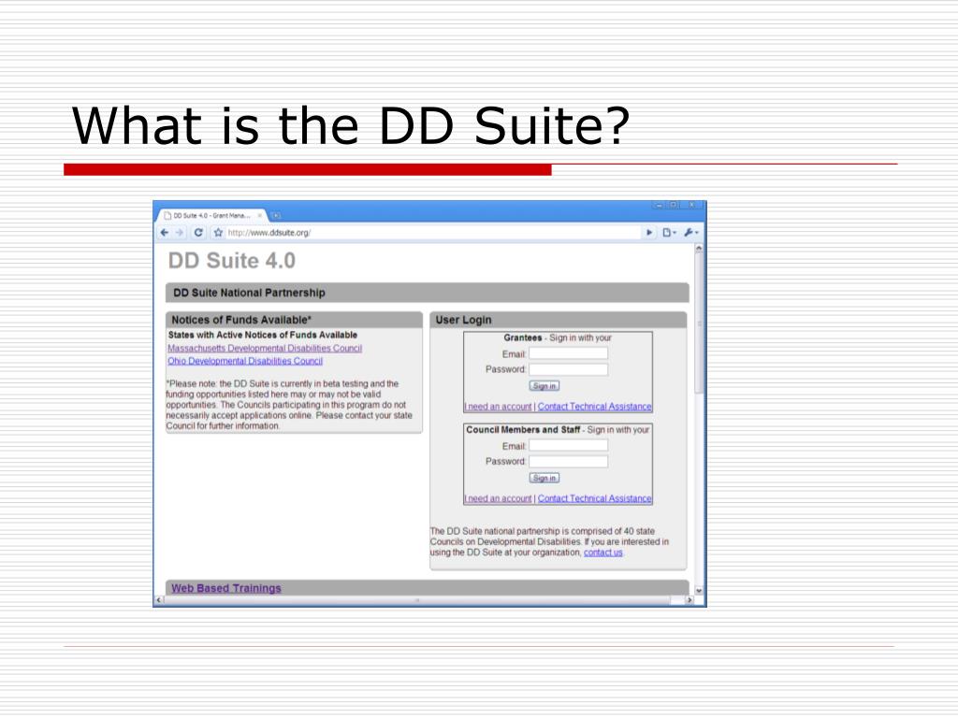The width and height of the screenshot is (958, 718).
Task: Select the DD Suite 4.0 browser tab
Action: pos(210,216)
